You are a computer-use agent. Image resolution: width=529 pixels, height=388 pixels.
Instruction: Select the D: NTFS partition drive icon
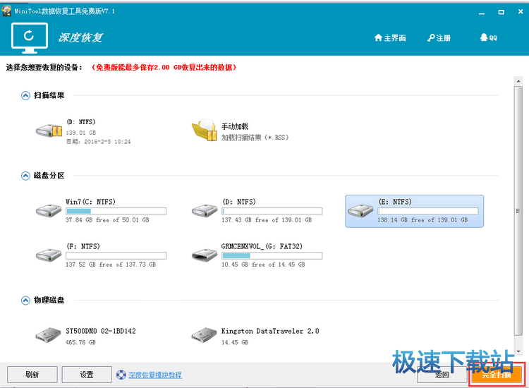click(x=205, y=210)
